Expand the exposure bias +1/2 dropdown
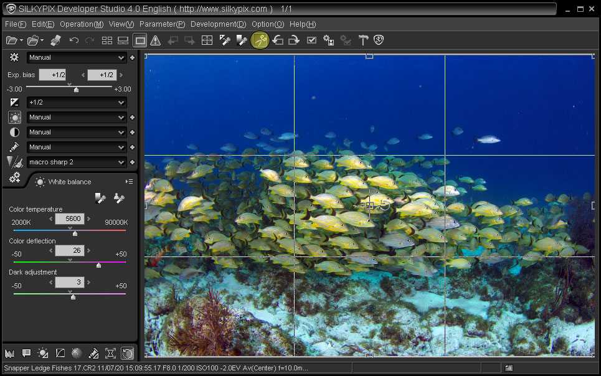The height and width of the screenshot is (376, 601). tap(77, 102)
